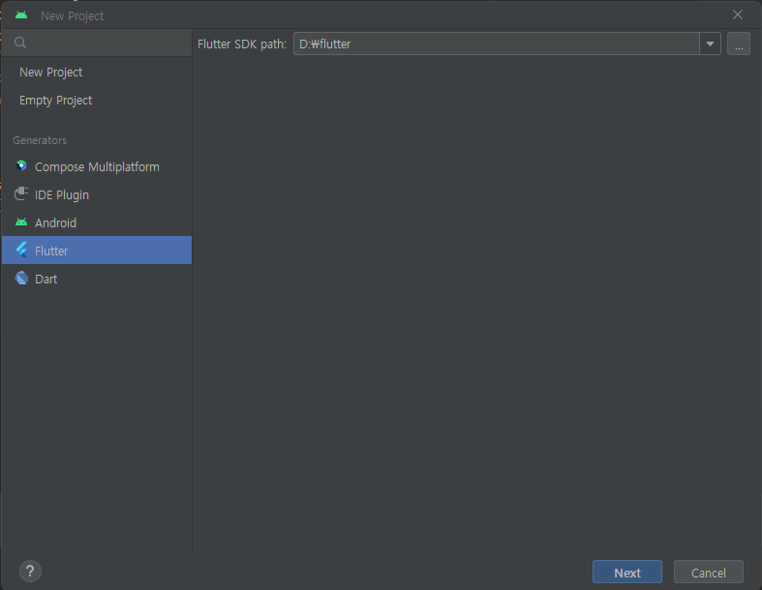Click the search magnifier icon

tap(20, 43)
